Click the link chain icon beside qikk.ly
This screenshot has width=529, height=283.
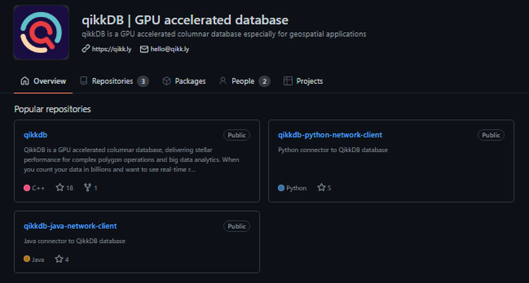pos(86,49)
